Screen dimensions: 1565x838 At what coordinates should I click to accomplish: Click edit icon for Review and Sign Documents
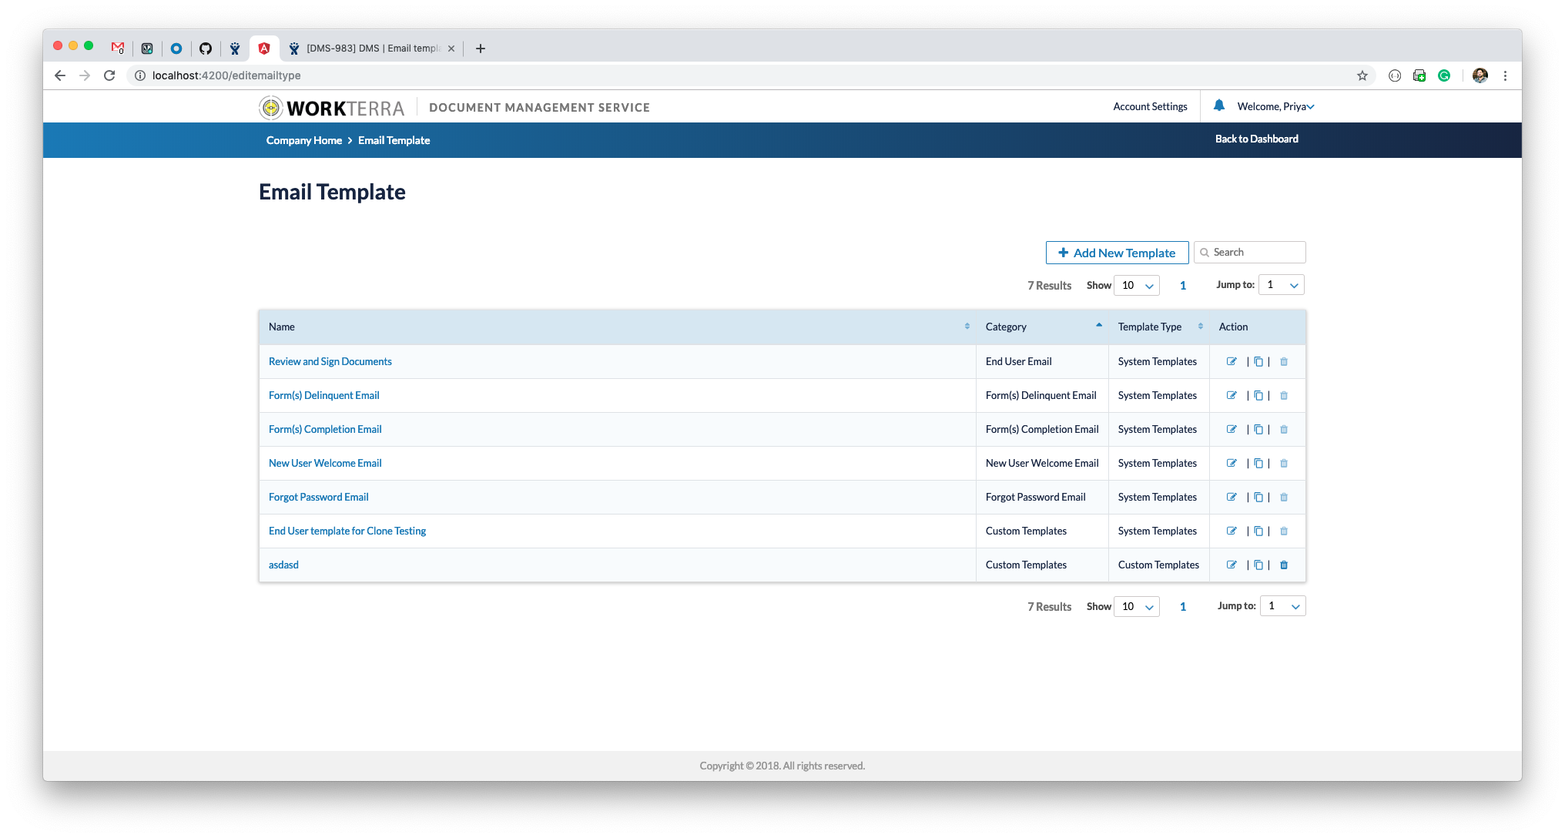[1232, 361]
